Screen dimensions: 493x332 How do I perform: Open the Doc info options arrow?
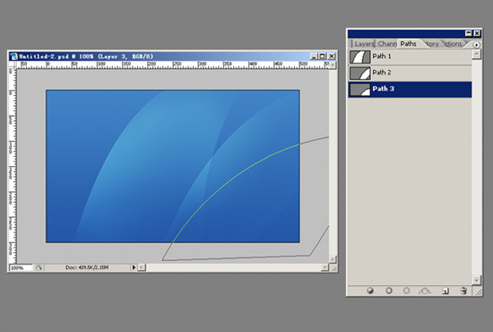click(x=134, y=267)
